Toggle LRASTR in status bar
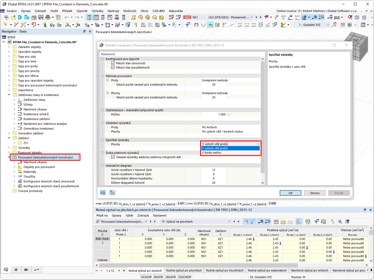Screen dimensions: 374x280 click(171, 277)
